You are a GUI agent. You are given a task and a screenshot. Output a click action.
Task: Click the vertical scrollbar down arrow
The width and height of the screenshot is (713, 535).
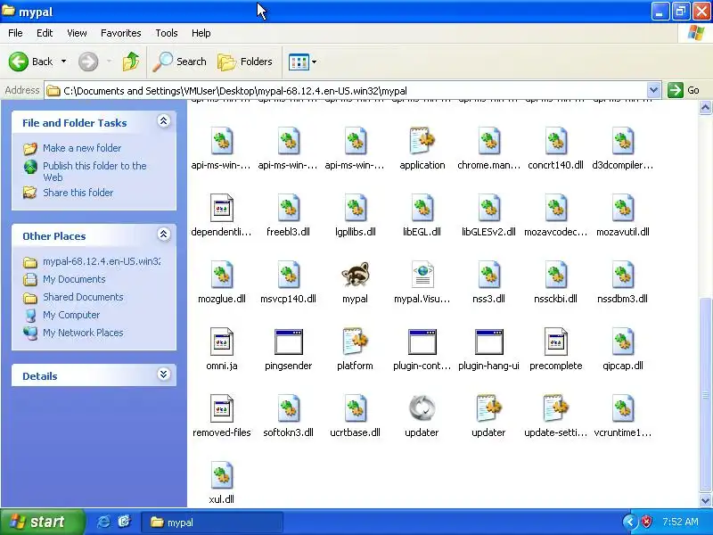tap(705, 500)
